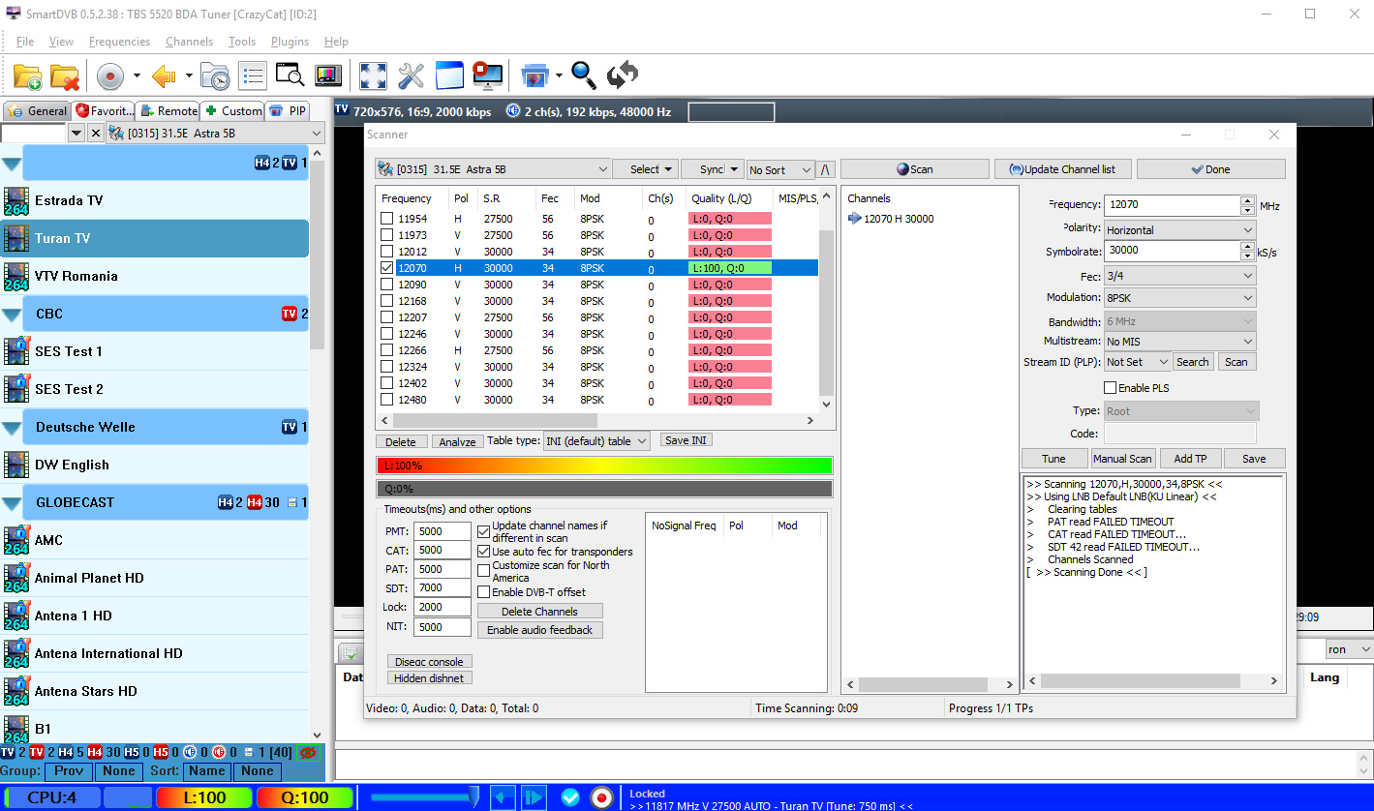
Task: Toggle fullscreen with the four-arrows icon
Action: coord(373,75)
